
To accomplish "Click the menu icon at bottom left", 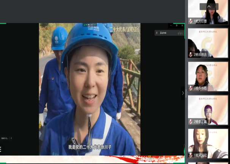I will pyautogui.click(x=1, y=149).
